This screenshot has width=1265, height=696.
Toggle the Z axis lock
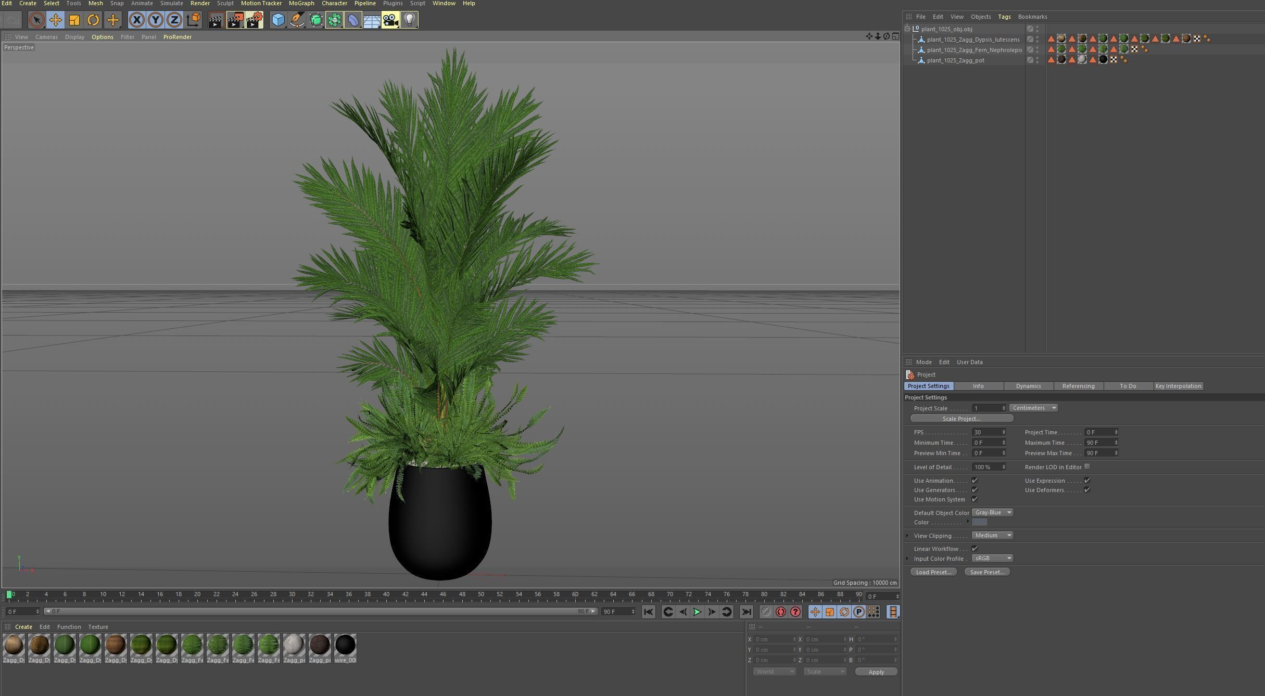tap(174, 20)
